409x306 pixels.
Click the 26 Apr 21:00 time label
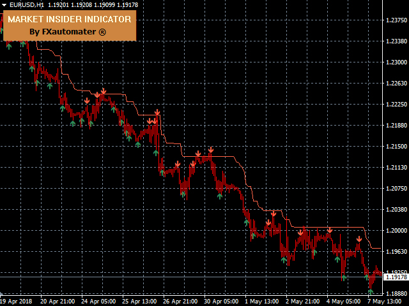(x=180, y=302)
